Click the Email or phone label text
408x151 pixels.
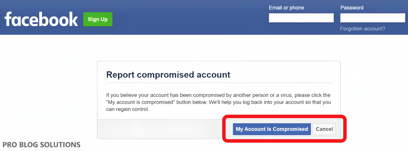coord(286,8)
